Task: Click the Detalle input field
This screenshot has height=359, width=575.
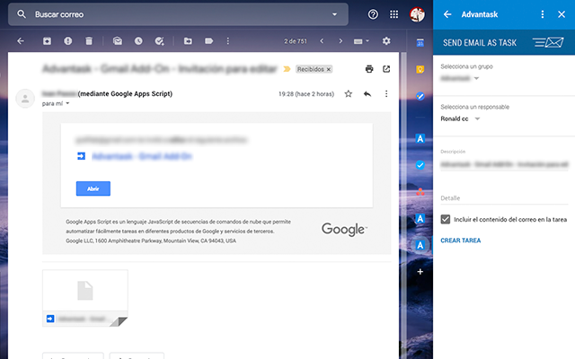Action: pyautogui.click(x=504, y=198)
